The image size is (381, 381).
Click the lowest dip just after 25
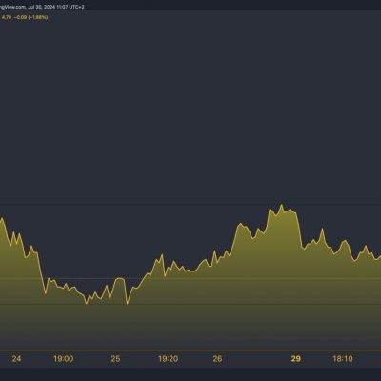pyautogui.click(x=128, y=304)
